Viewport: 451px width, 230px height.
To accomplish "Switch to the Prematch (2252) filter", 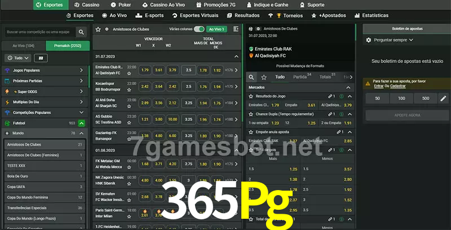I will point(68,46).
